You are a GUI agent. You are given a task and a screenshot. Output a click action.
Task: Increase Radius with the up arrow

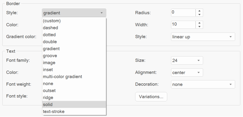[199, 11]
